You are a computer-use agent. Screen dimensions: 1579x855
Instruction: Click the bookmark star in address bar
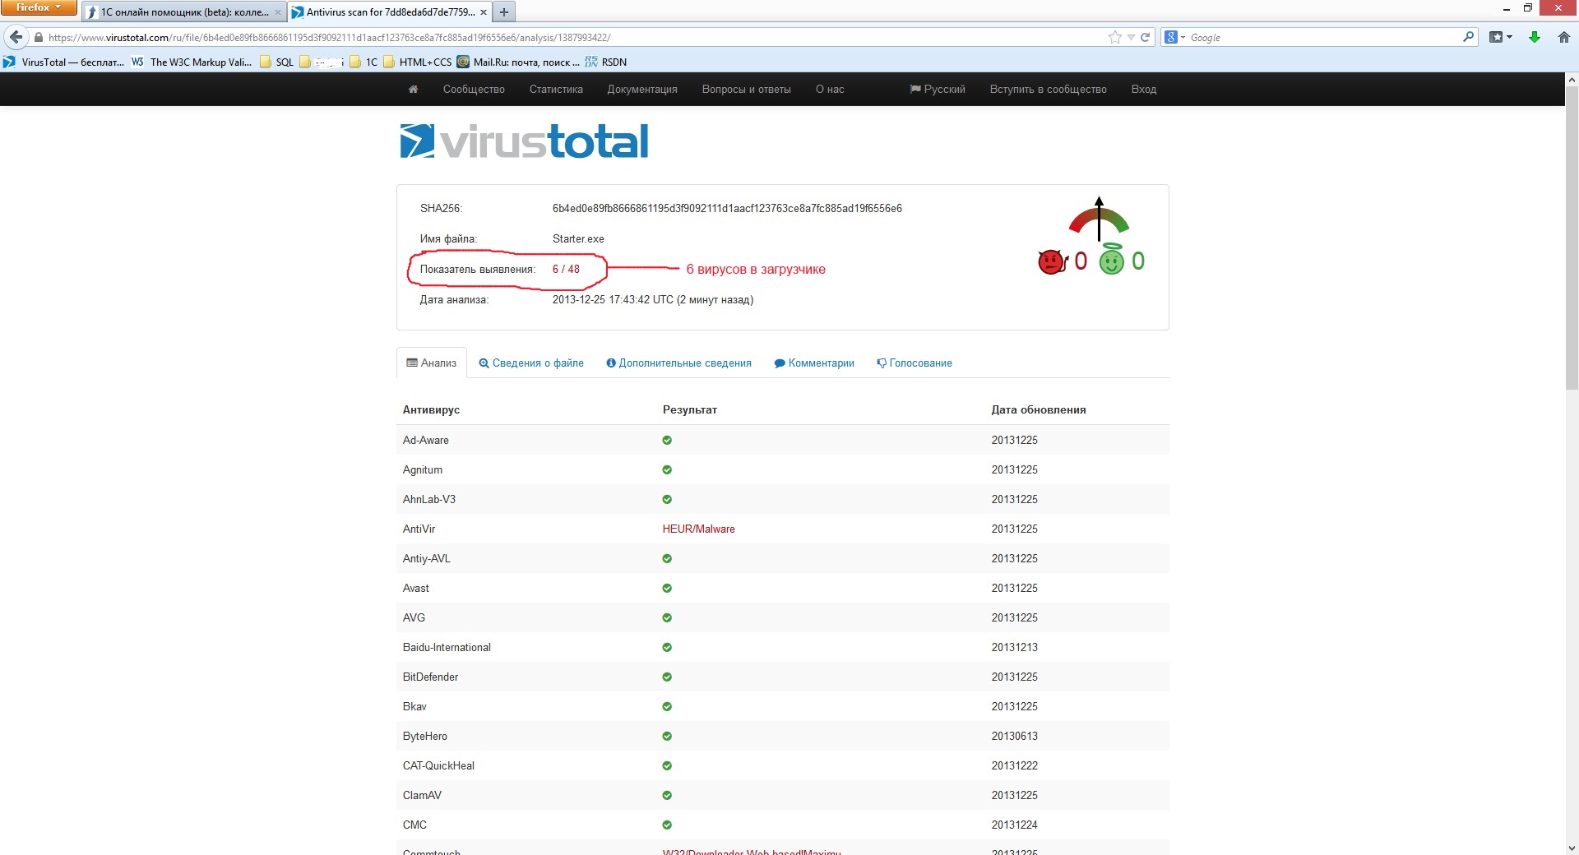(1114, 37)
